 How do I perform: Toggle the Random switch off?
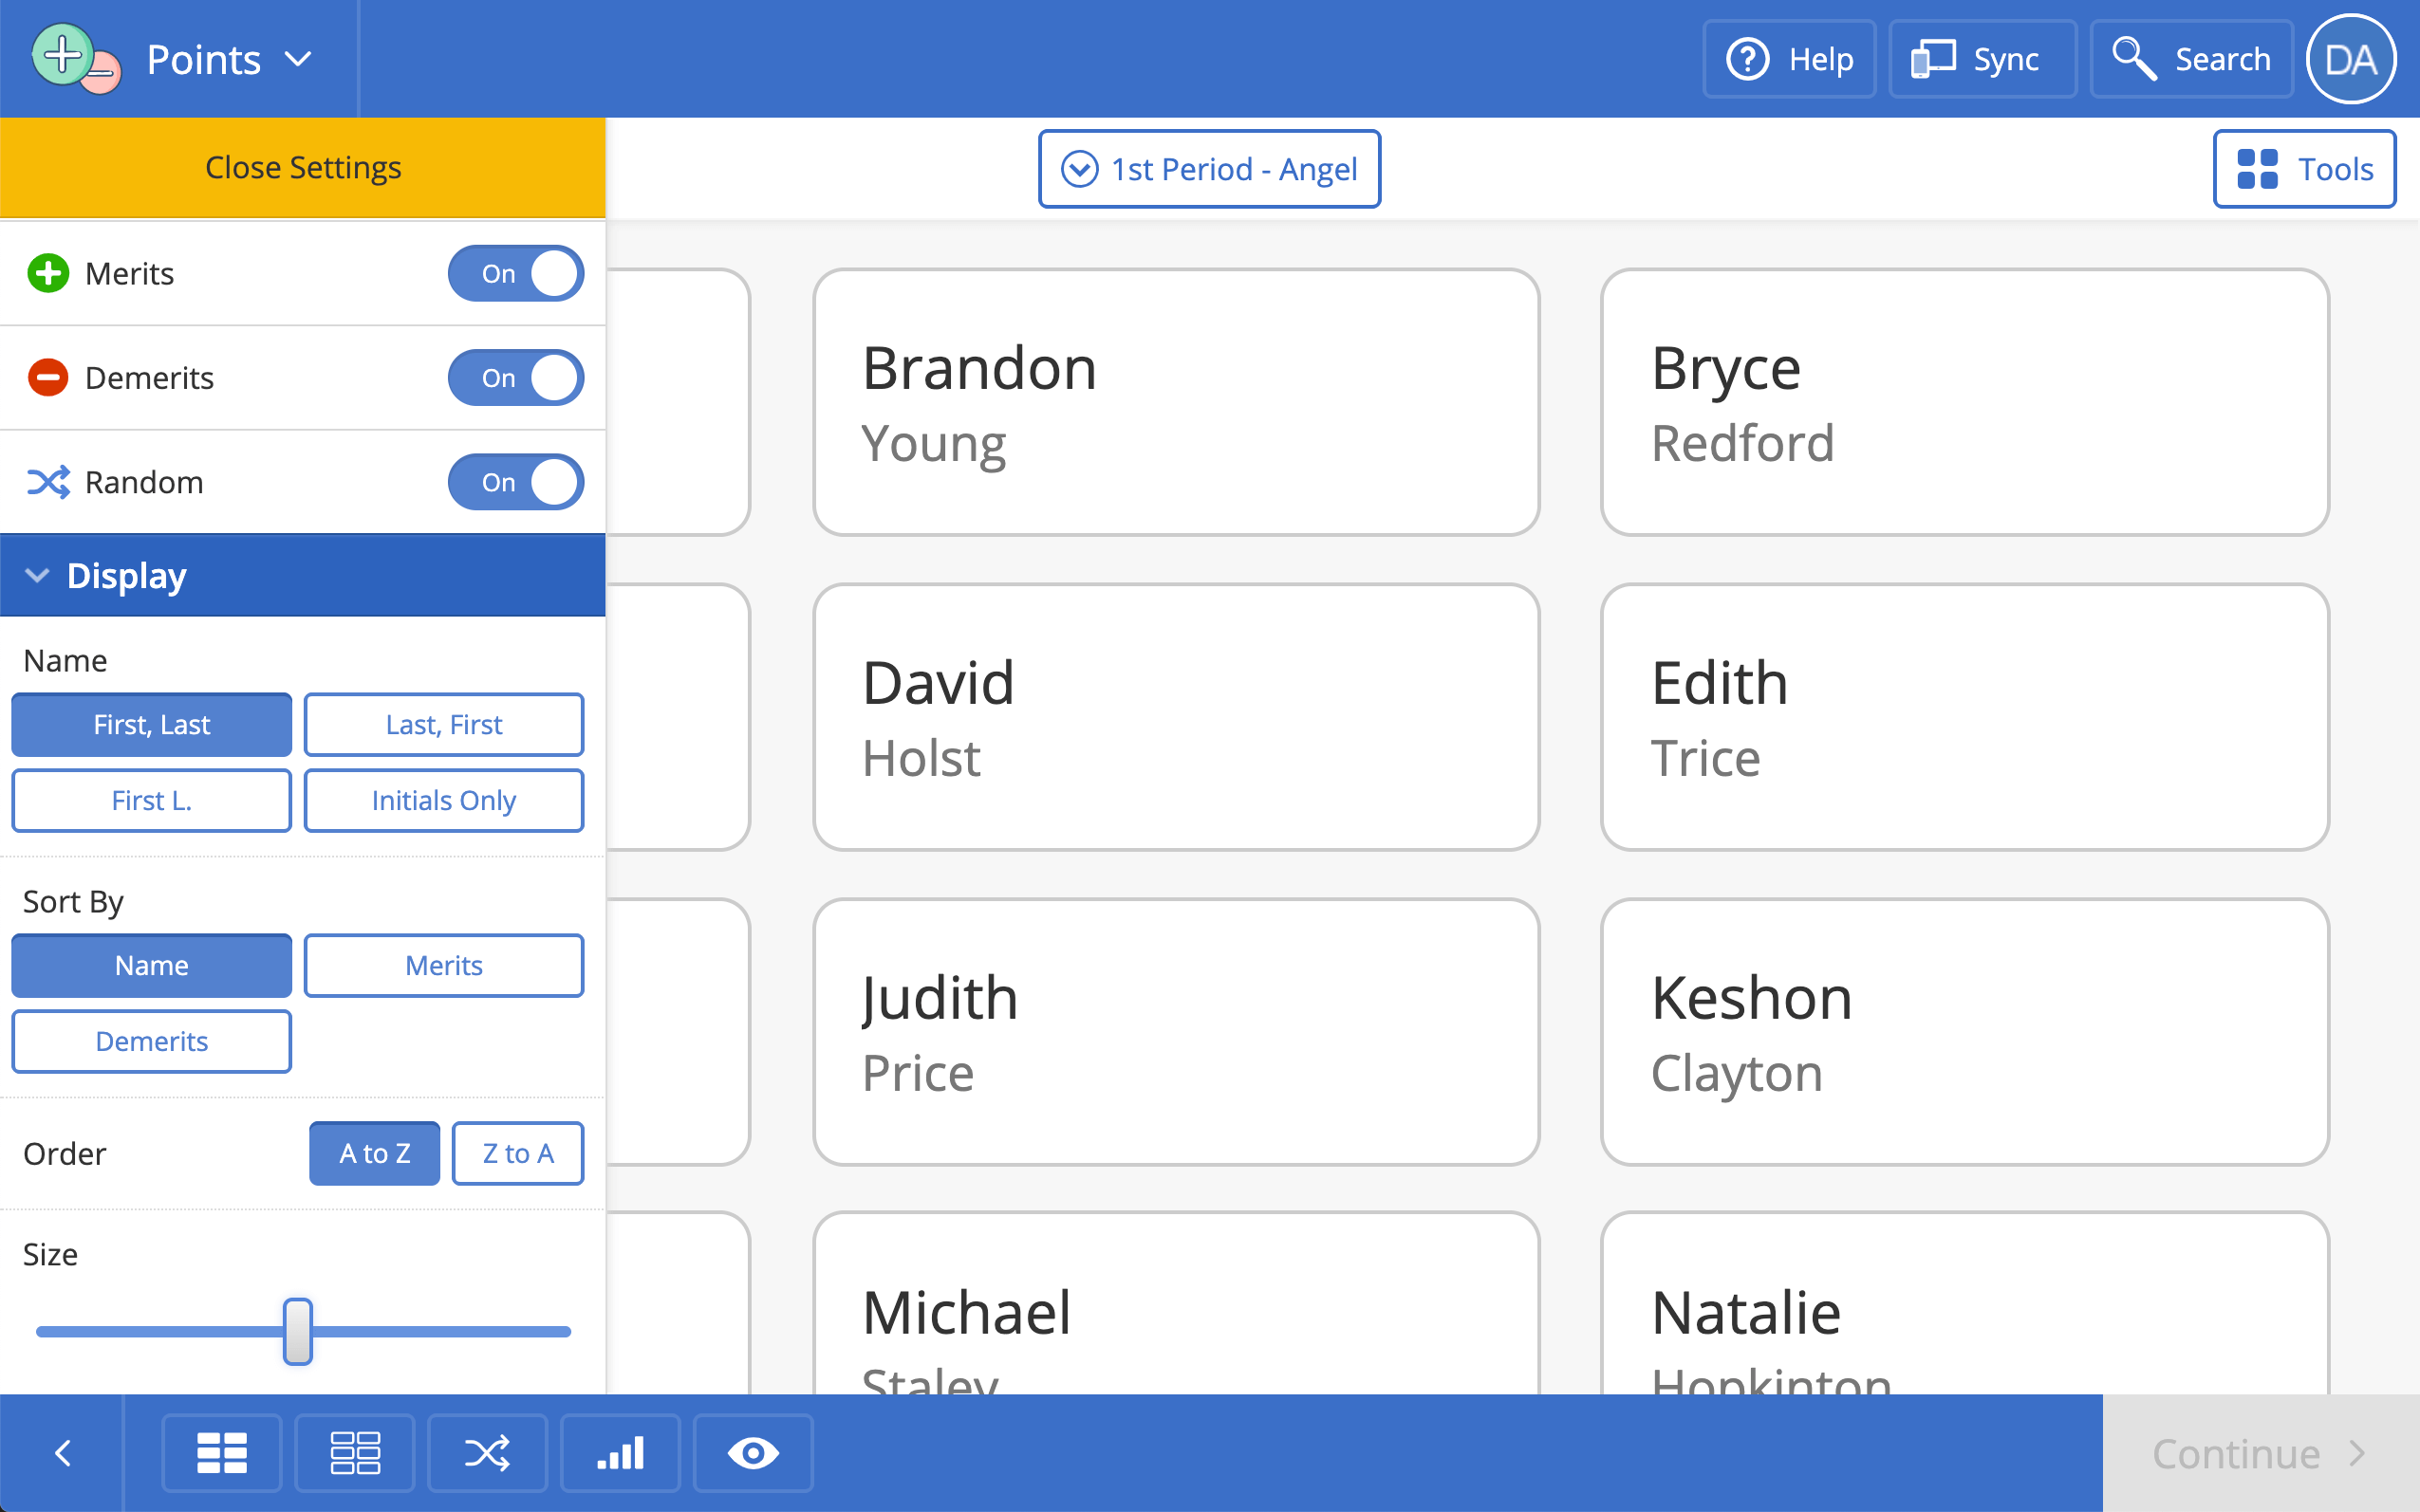(515, 482)
